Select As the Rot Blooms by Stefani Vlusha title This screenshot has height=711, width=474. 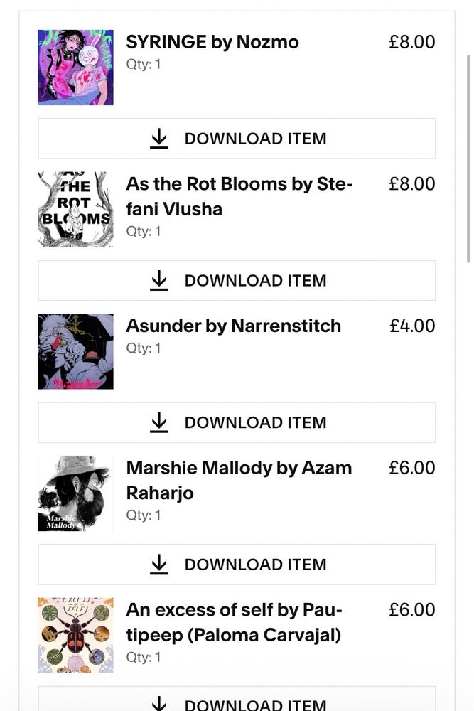(x=239, y=196)
